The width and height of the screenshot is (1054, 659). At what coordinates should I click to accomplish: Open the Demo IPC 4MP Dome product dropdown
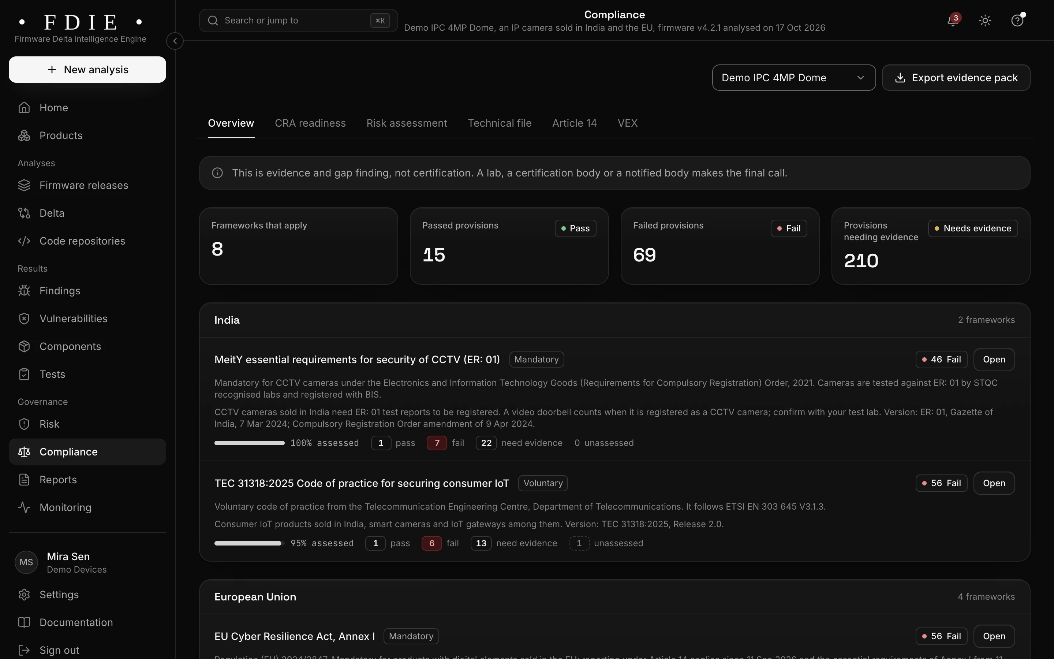pyautogui.click(x=793, y=78)
